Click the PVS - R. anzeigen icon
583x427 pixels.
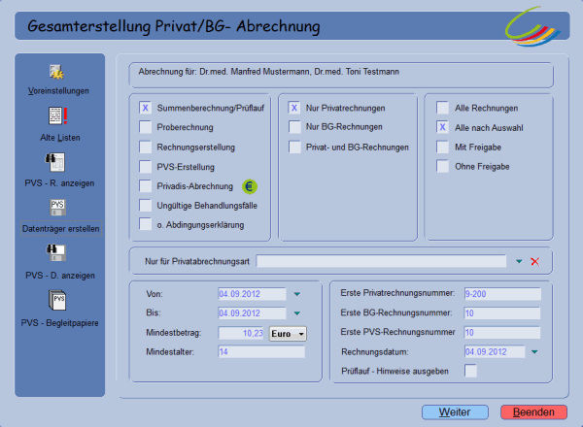pos(57,162)
